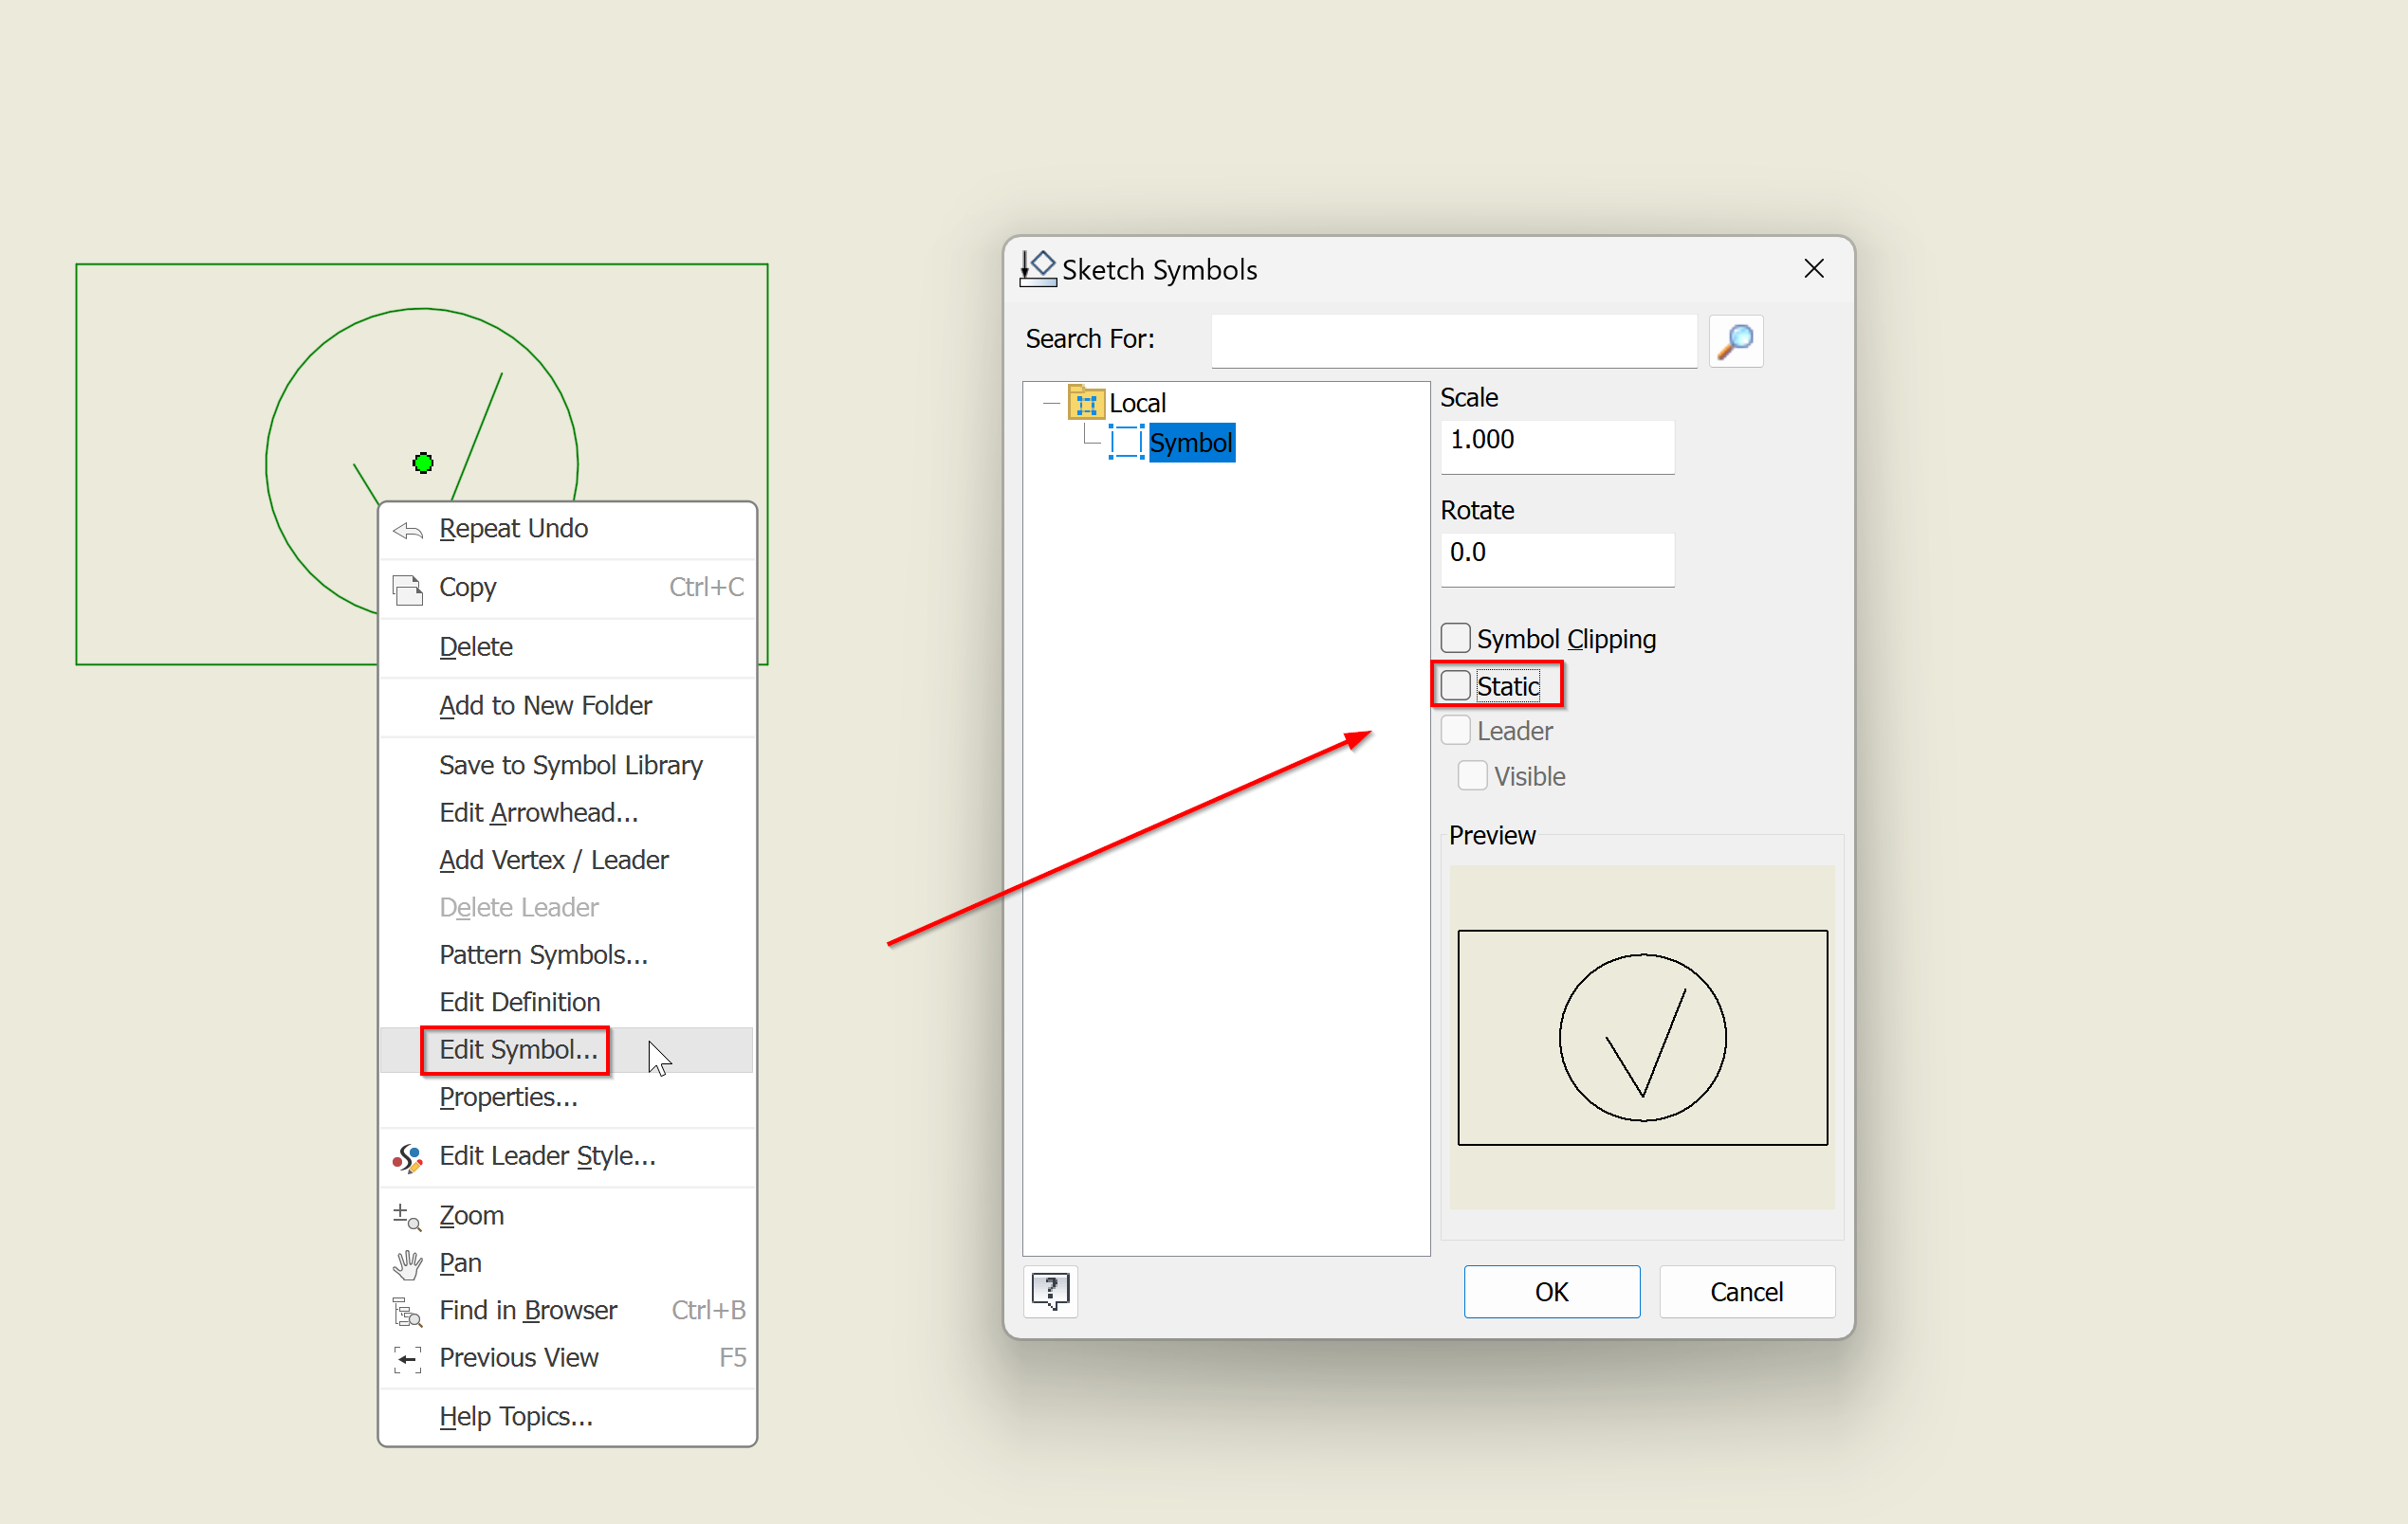Click the Zoom magnifier icon in menu
2408x1524 pixels.
(x=407, y=1216)
